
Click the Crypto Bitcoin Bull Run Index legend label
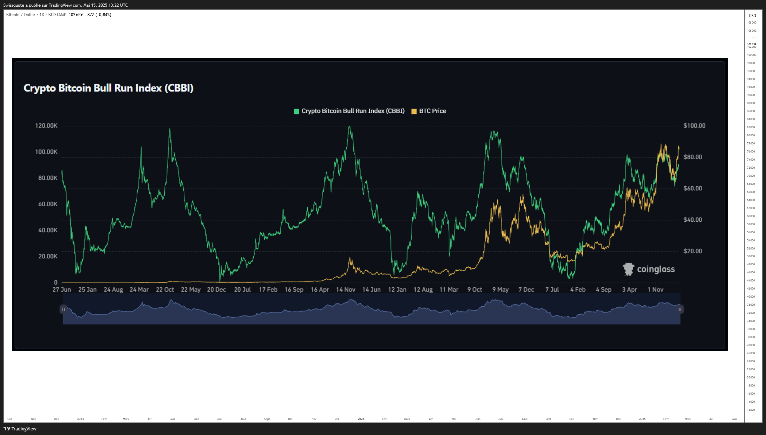click(353, 111)
